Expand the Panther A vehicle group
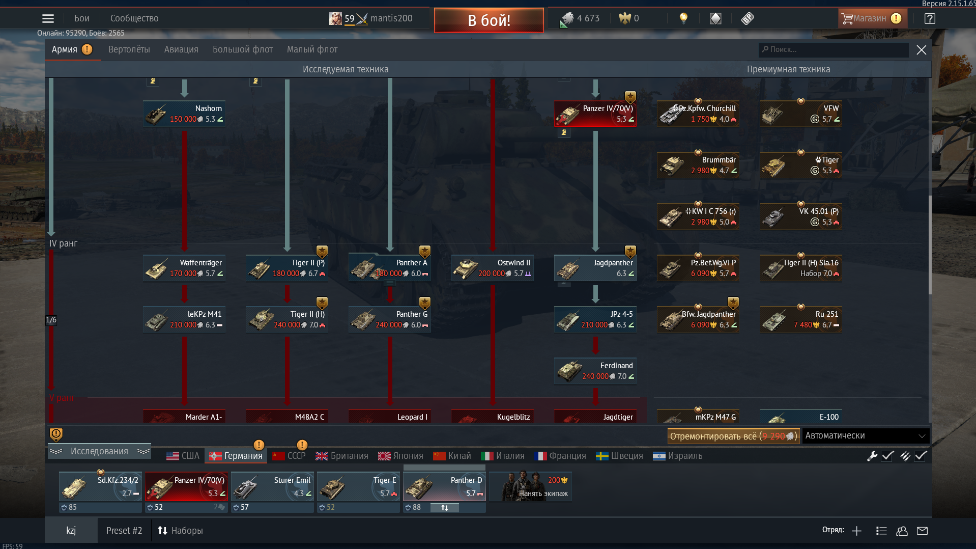Screen dimensions: 976x549 [x=390, y=283]
